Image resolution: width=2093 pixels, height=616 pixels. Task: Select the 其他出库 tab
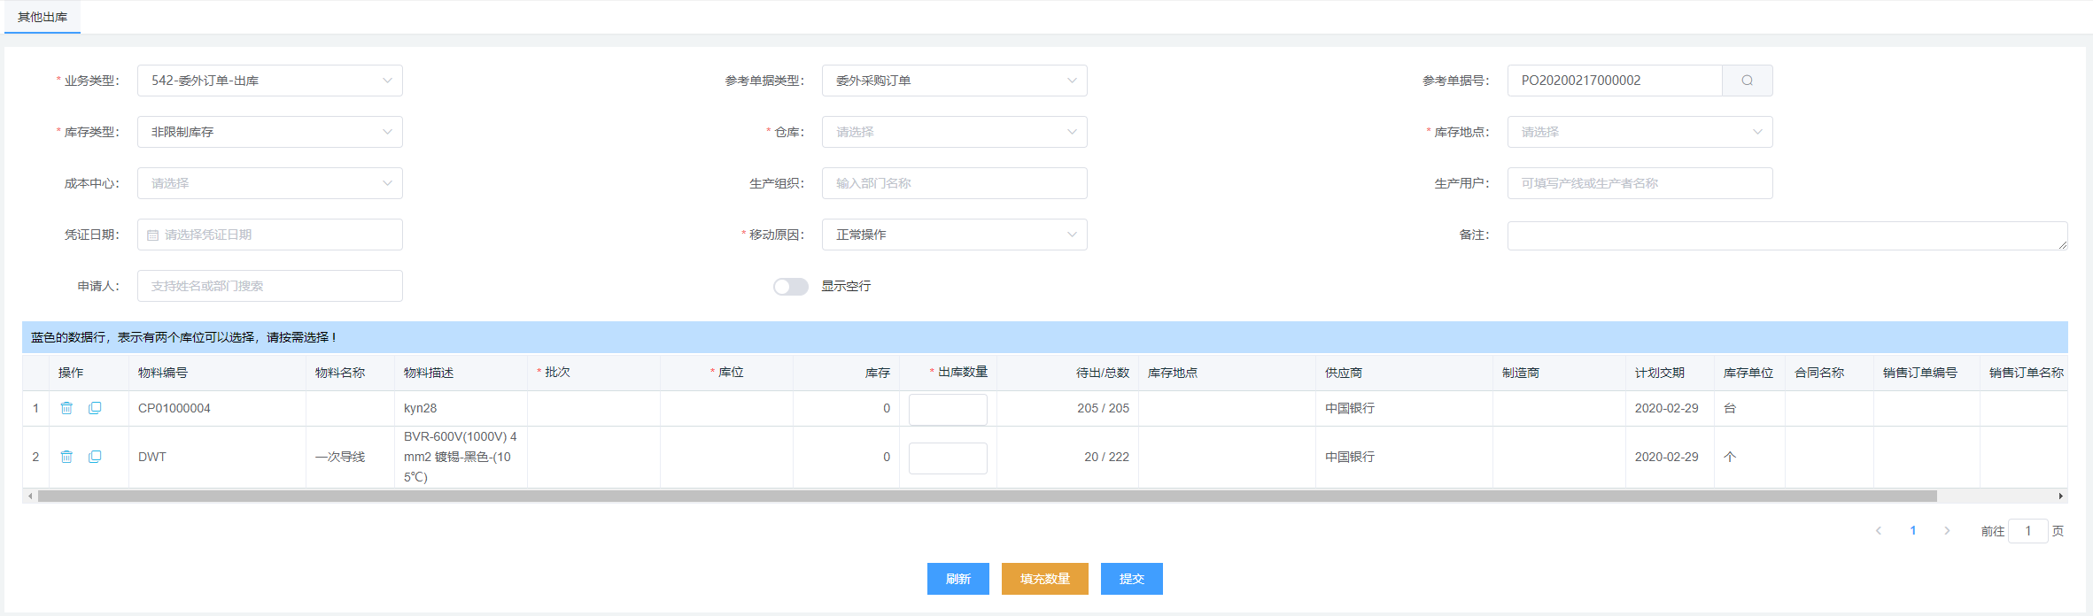pos(43,17)
